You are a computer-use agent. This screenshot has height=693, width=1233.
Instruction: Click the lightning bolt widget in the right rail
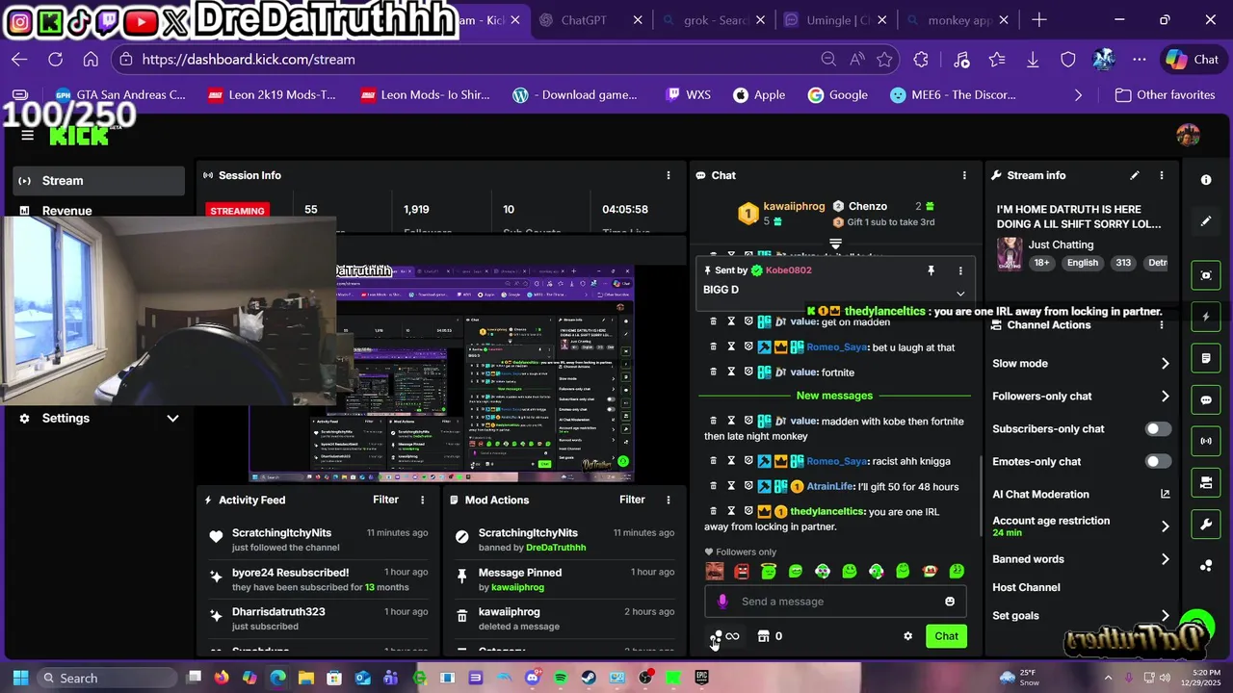pyautogui.click(x=1206, y=317)
